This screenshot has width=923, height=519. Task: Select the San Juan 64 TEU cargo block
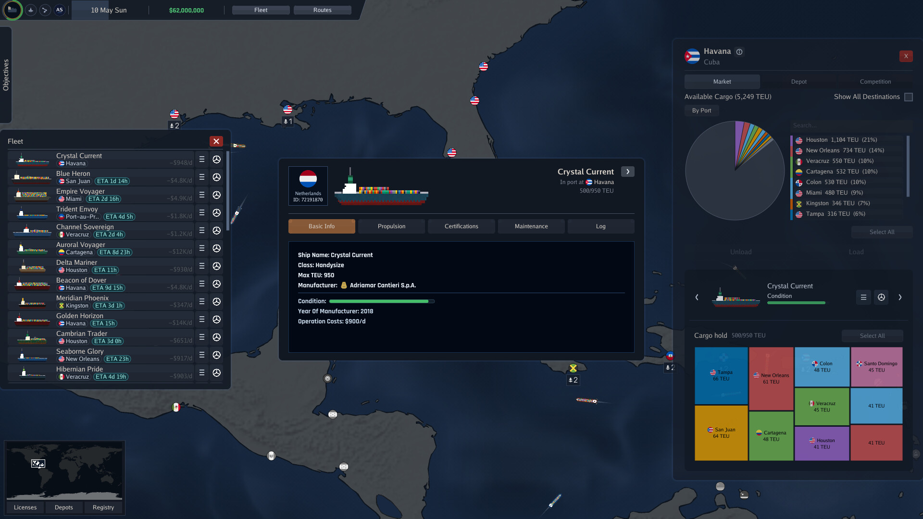pos(721,433)
